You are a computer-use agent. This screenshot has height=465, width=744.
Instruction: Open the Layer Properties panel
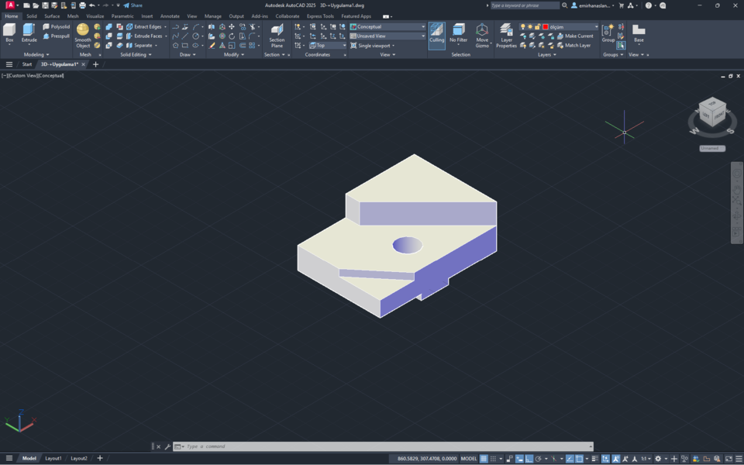[x=506, y=34]
